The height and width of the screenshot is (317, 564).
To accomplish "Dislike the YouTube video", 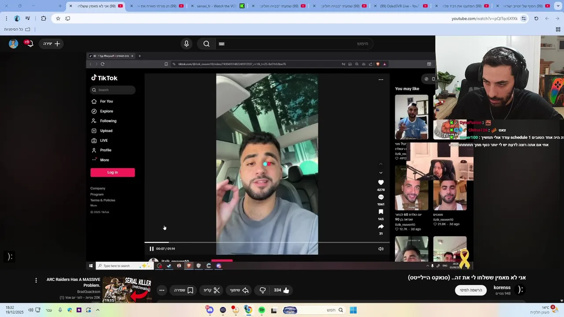I will [x=263, y=290].
